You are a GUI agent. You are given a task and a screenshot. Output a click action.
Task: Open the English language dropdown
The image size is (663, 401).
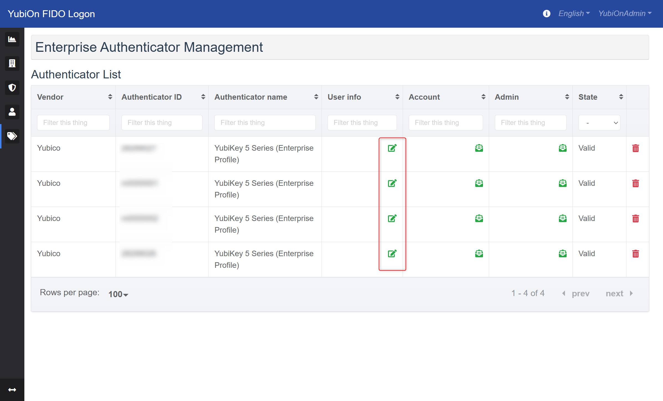[x=574, y=14]
